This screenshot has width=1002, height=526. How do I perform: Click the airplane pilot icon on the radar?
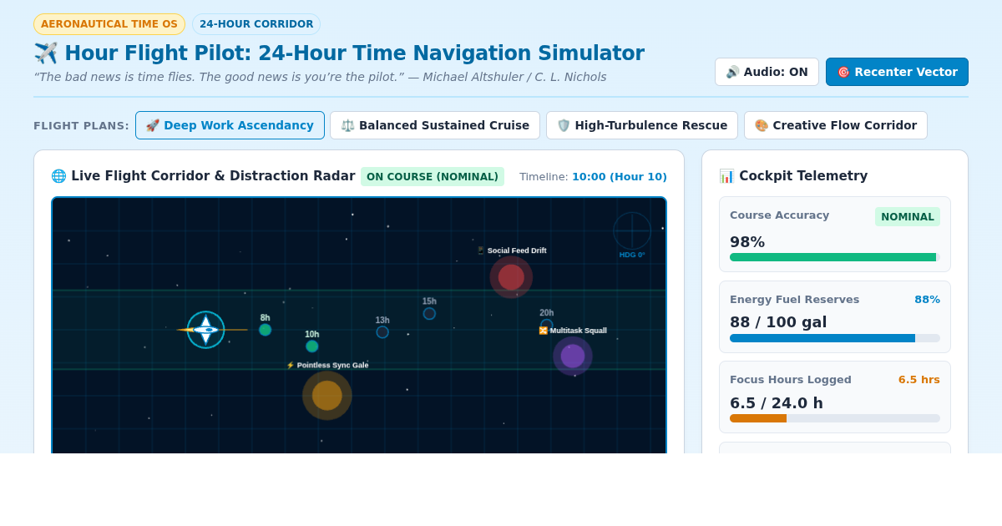point(205,330)
